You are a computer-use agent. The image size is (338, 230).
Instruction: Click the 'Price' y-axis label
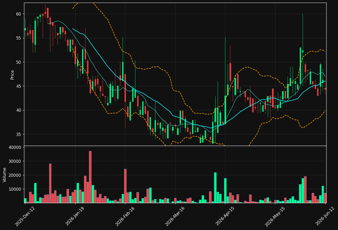12,75
